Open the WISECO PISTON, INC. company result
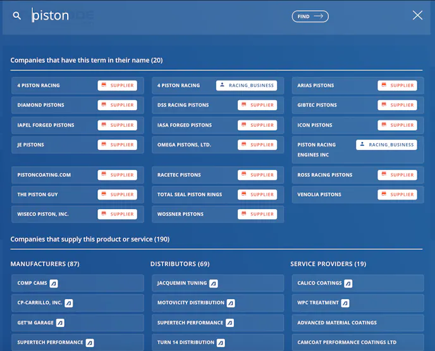 coord(43,214)
